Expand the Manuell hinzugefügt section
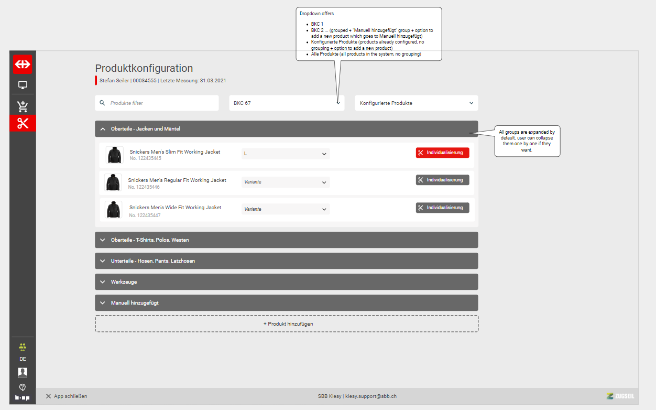Viewport: 656px width, 410px height. point(286,303)
